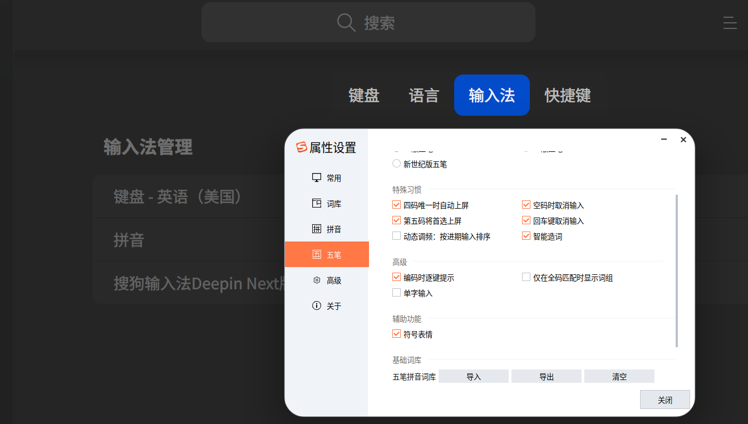This screenshot has width=748, height=424.
Task: Open the 高级 gear icon section
Action: click(x=317, y=280)
